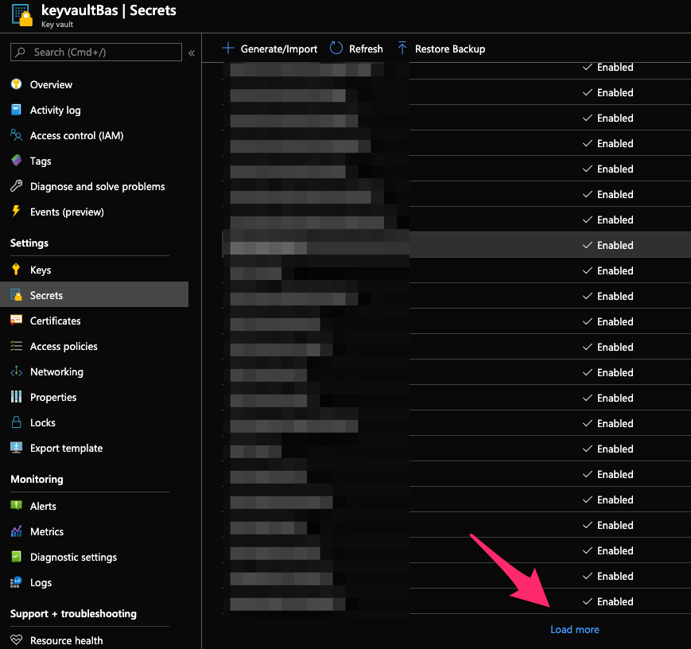
Task: Click Generate/Import button
Action: pos(270,49)
